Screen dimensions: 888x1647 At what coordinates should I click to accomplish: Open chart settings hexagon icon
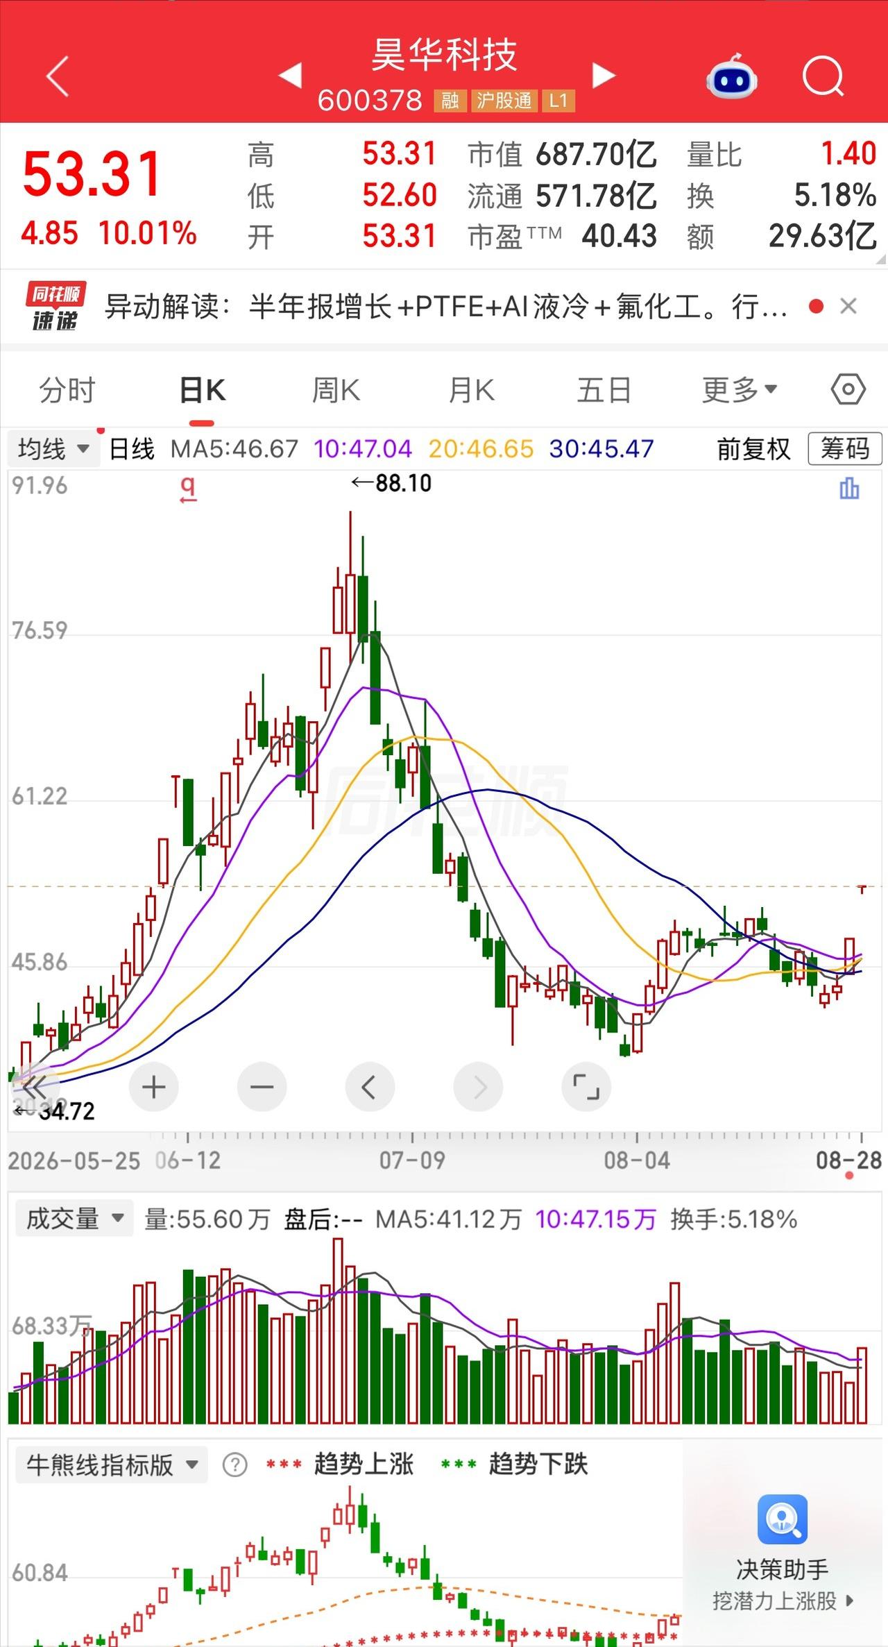click(848, 389)
